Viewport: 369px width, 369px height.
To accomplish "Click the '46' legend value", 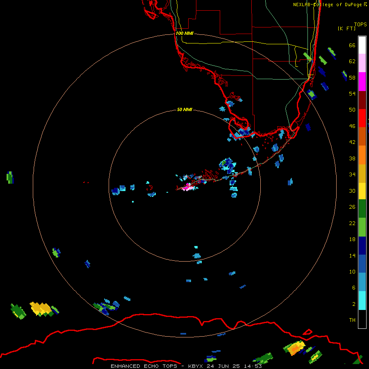I will (x=352, y=126).
